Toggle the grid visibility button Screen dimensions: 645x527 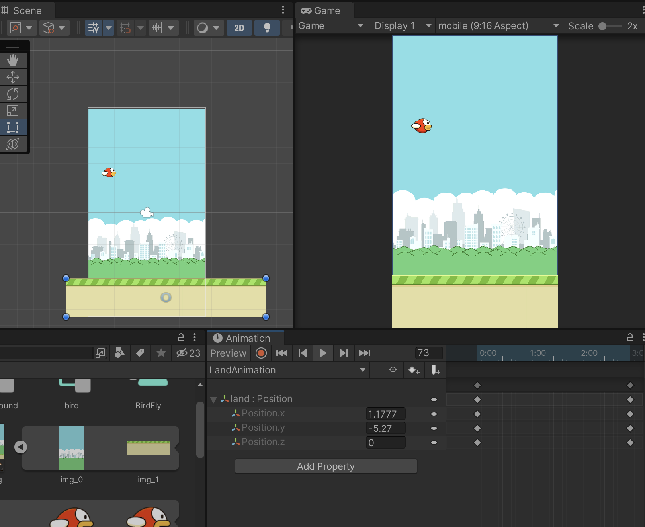(94, 28)
